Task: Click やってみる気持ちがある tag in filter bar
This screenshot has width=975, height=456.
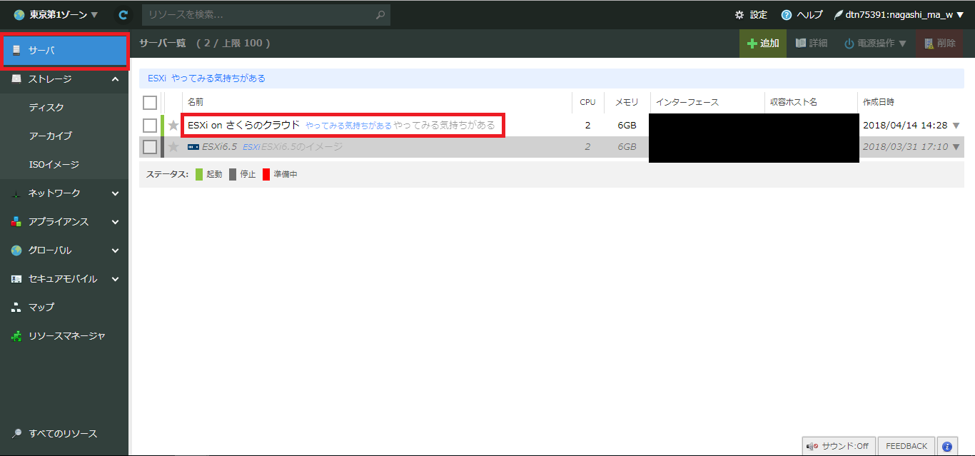Action: point(218,78)
